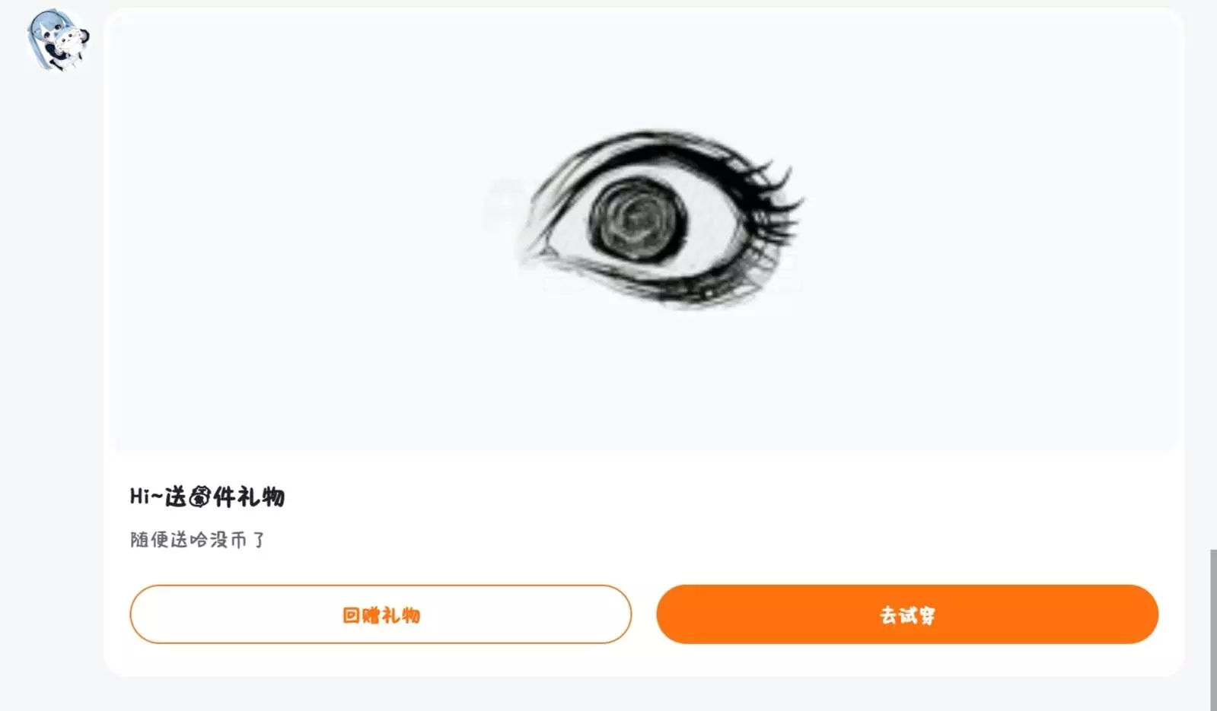Click the 随便送哈没币了 message text
The height and width of the screenshot is (711, 1217).
(x=197, y=540)
